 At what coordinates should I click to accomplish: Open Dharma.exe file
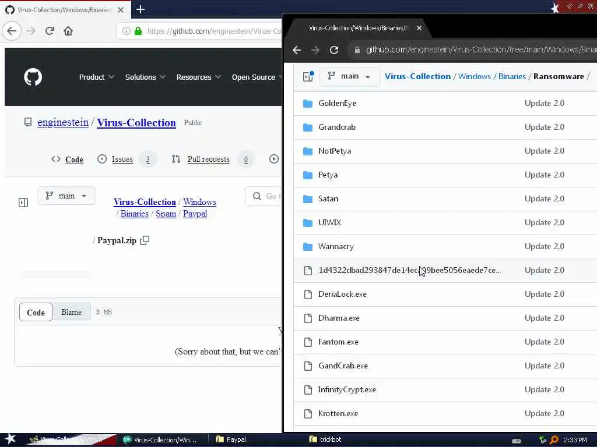tap(339, 318)
